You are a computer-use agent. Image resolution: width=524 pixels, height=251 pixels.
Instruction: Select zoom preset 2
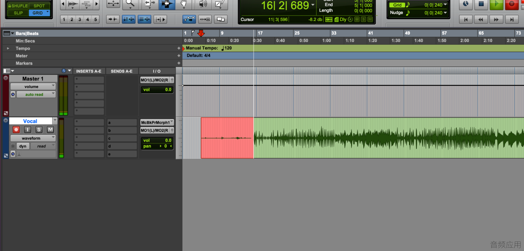(x=72, y=19)
